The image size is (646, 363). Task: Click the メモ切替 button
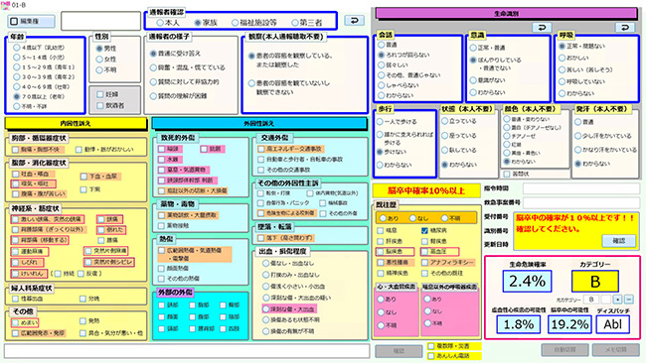(x=616, y=349)
